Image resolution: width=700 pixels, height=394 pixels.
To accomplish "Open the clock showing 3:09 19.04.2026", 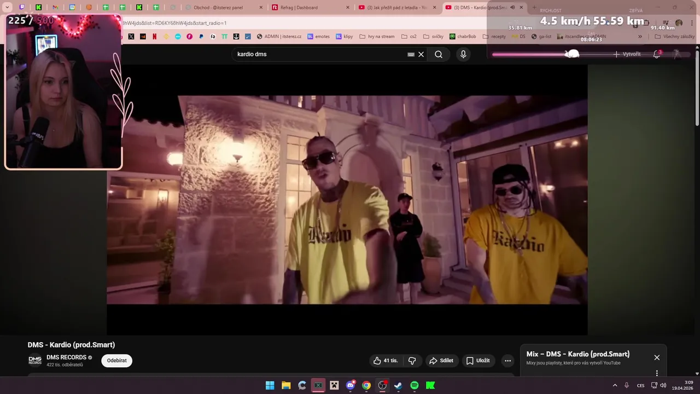I will click(x=684, y=385).
